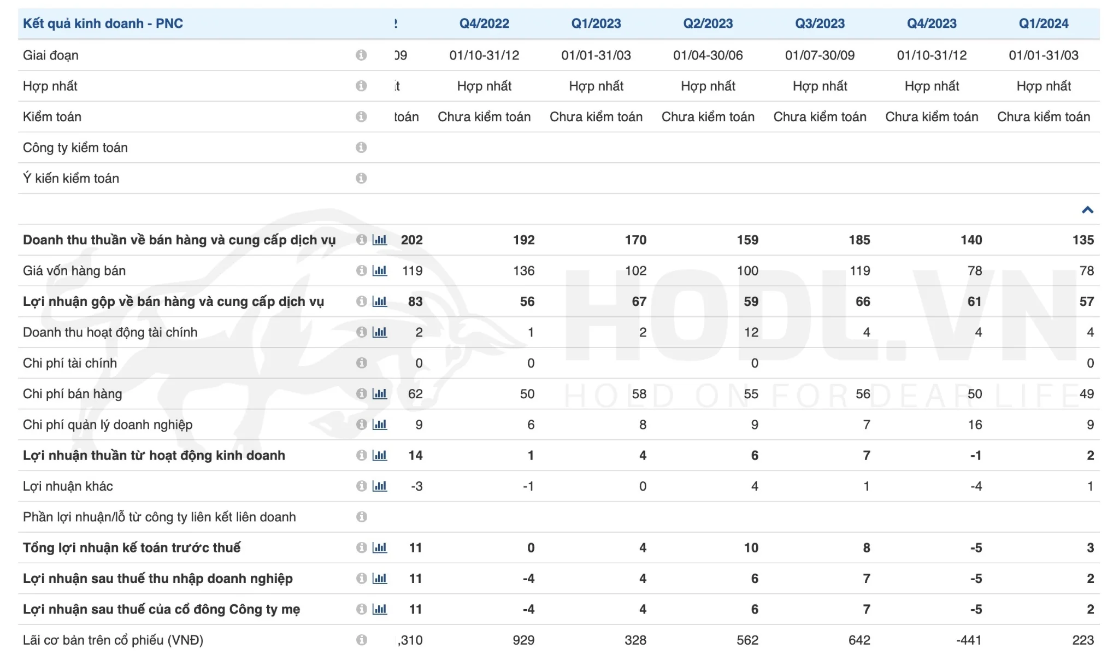Open chart for Lợi nhuận khác row

point(380,486)
